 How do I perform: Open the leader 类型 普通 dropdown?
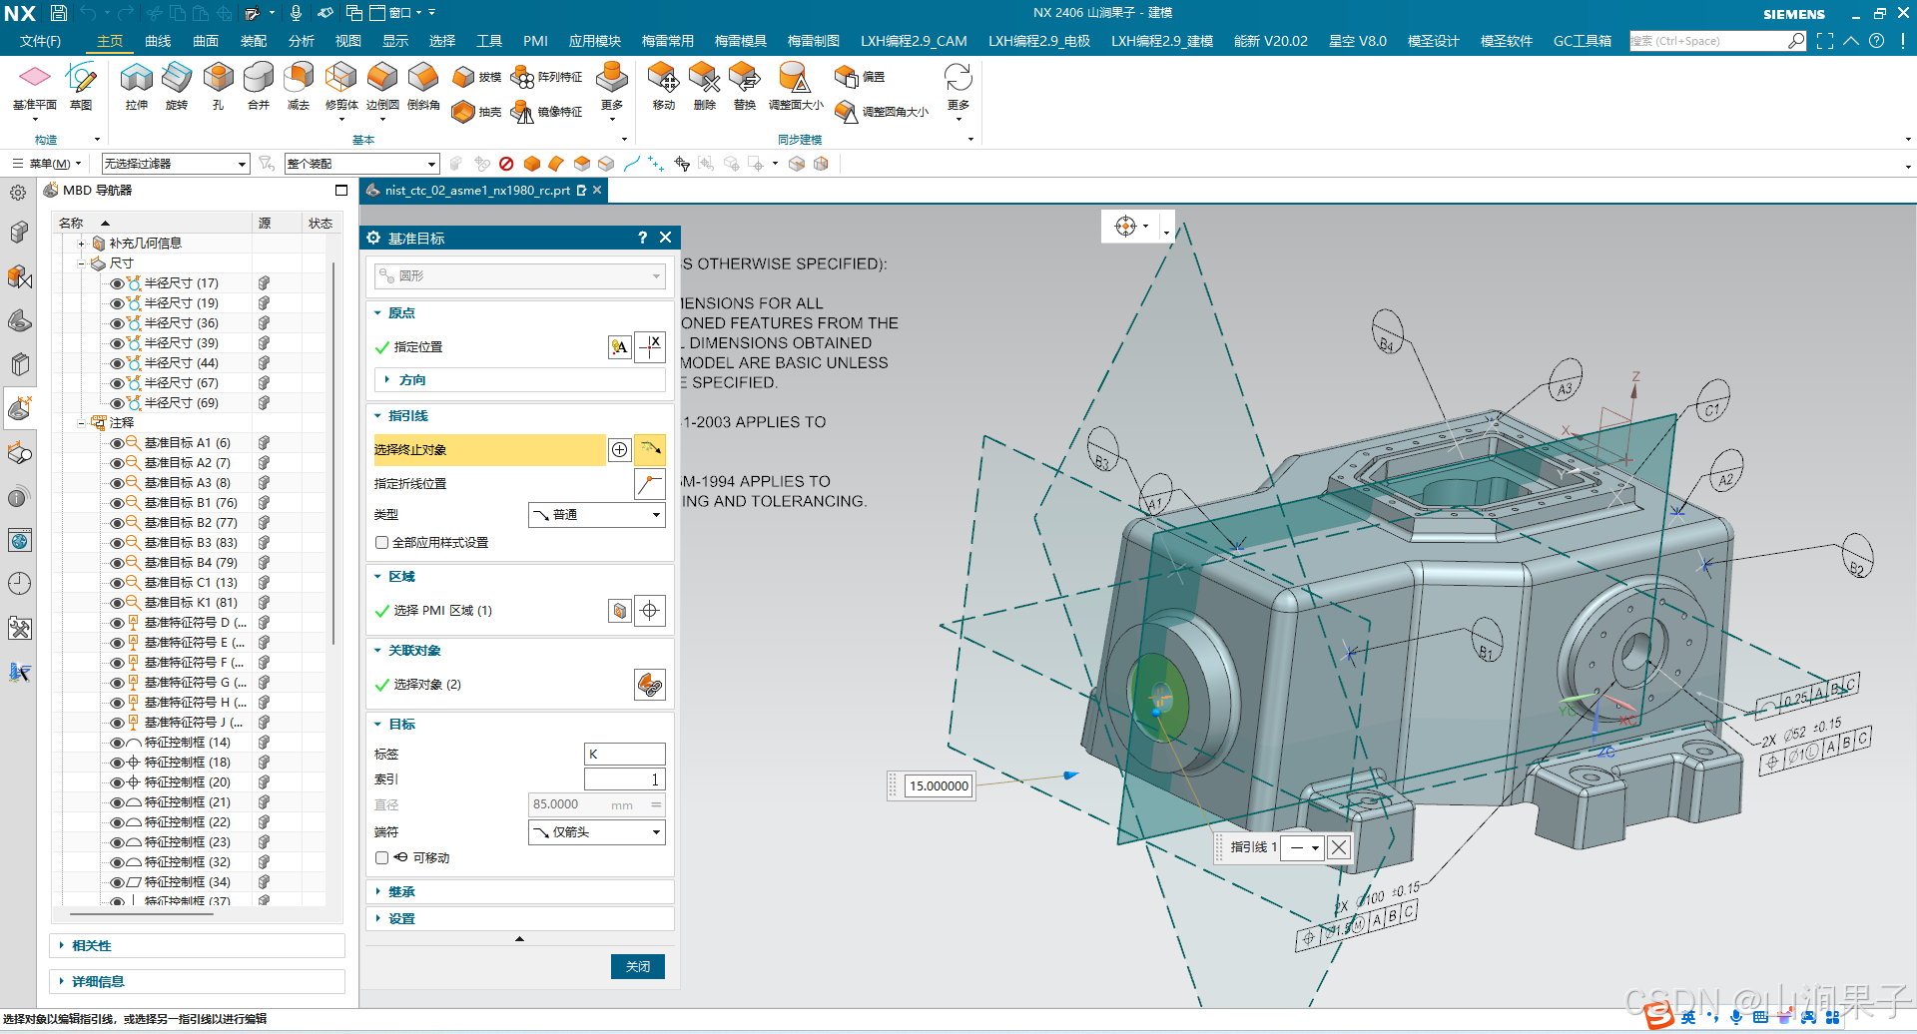pyautogui.click(x=596, y=515)
